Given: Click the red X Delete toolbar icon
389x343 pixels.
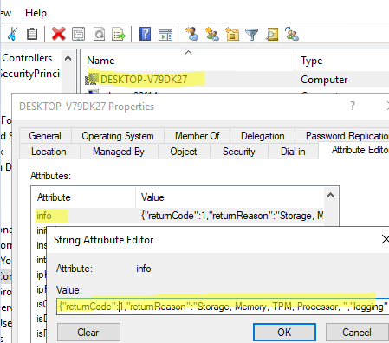Looking at the screenshot, I should (x=59, y=34).
